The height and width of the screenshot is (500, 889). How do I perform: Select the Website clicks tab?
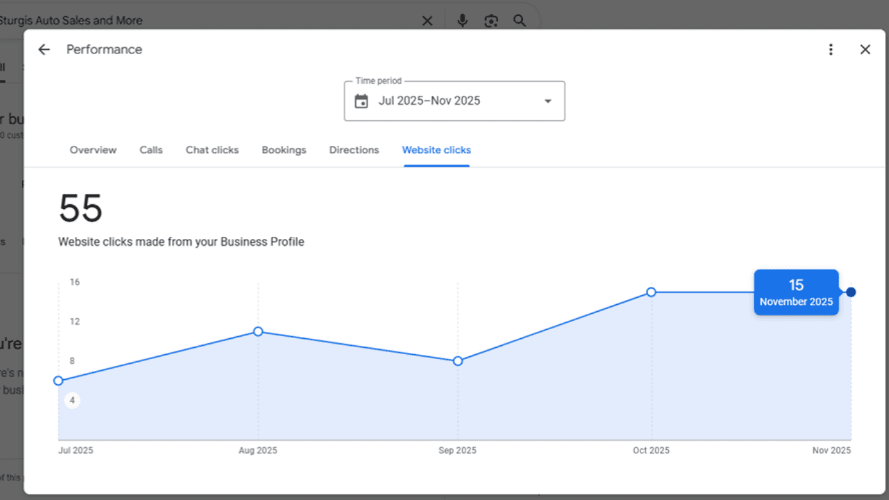[436, 150]
